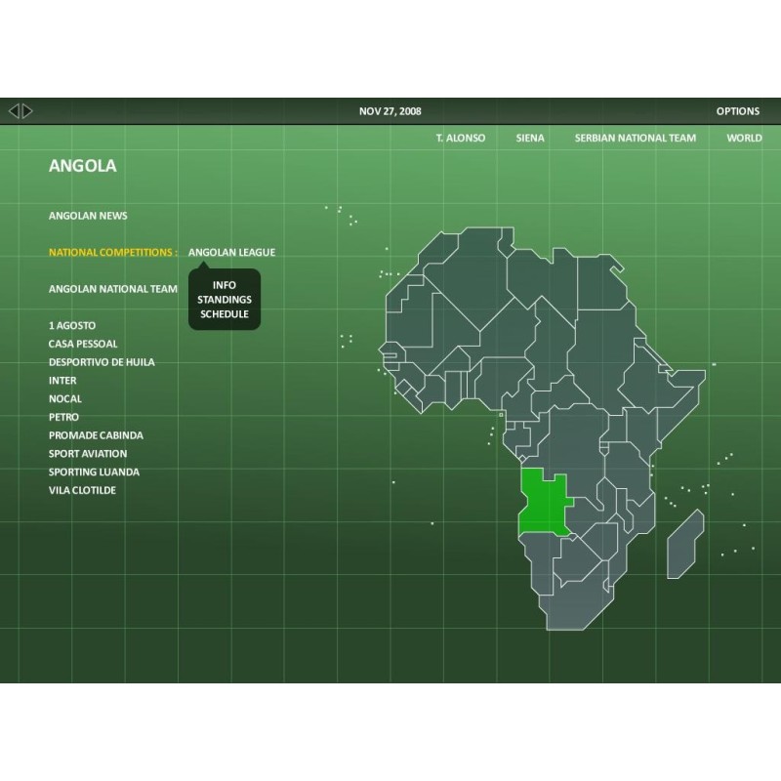The height and width of the screenshot is (781, 781).
Task: Open Serbian National Team page
Action: [x=635, y=138]
